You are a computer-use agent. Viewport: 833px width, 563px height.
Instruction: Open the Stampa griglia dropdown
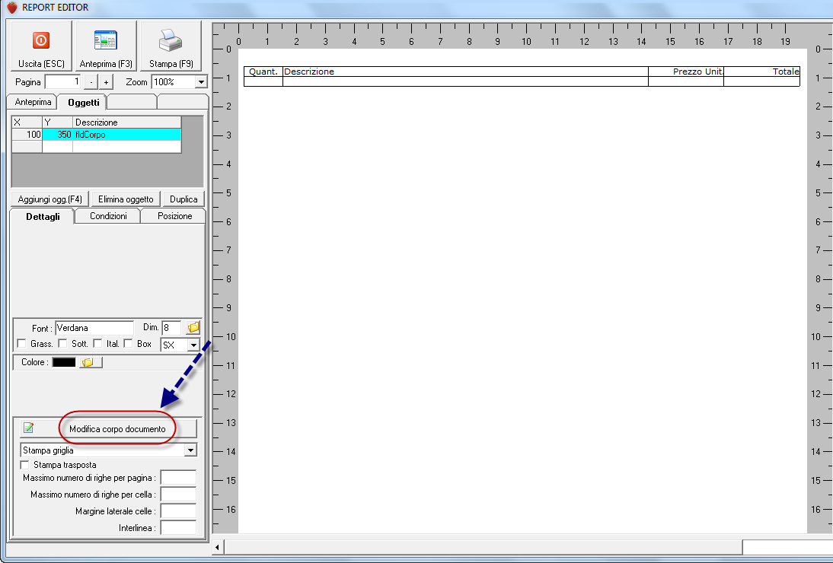pos(190,450)
